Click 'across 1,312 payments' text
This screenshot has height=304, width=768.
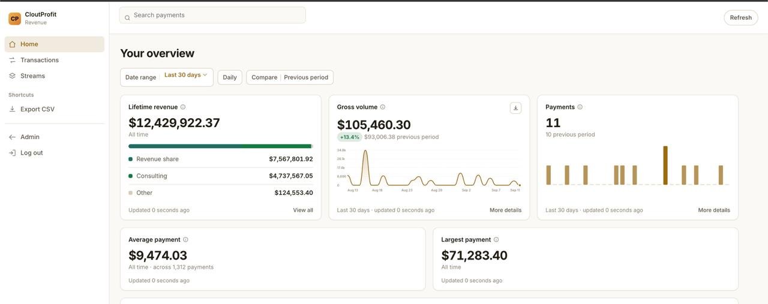[x=184, y=267]
